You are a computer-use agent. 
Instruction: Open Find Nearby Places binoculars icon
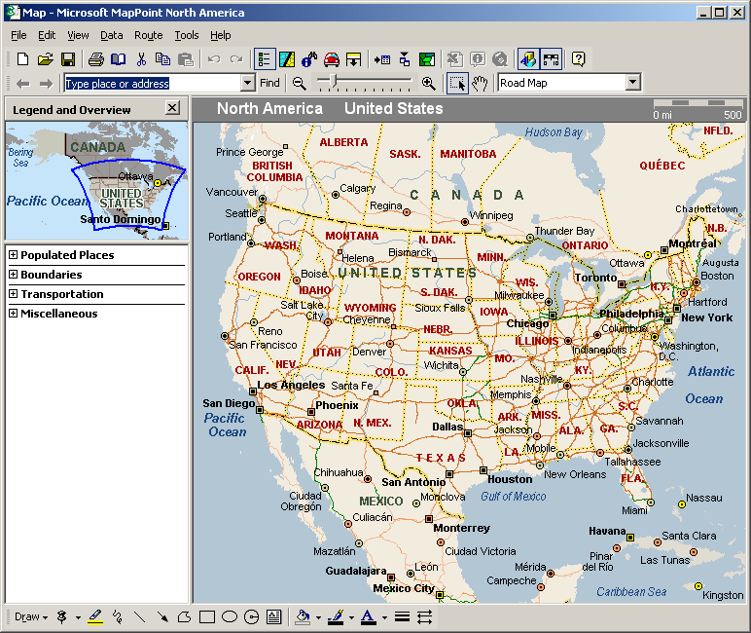(x=309, y=59)
